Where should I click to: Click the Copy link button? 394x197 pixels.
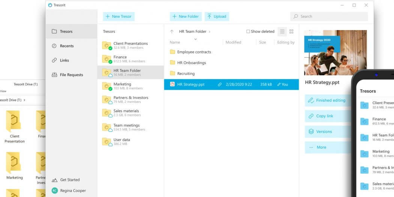pyautogui.click(x=328, y=116)
